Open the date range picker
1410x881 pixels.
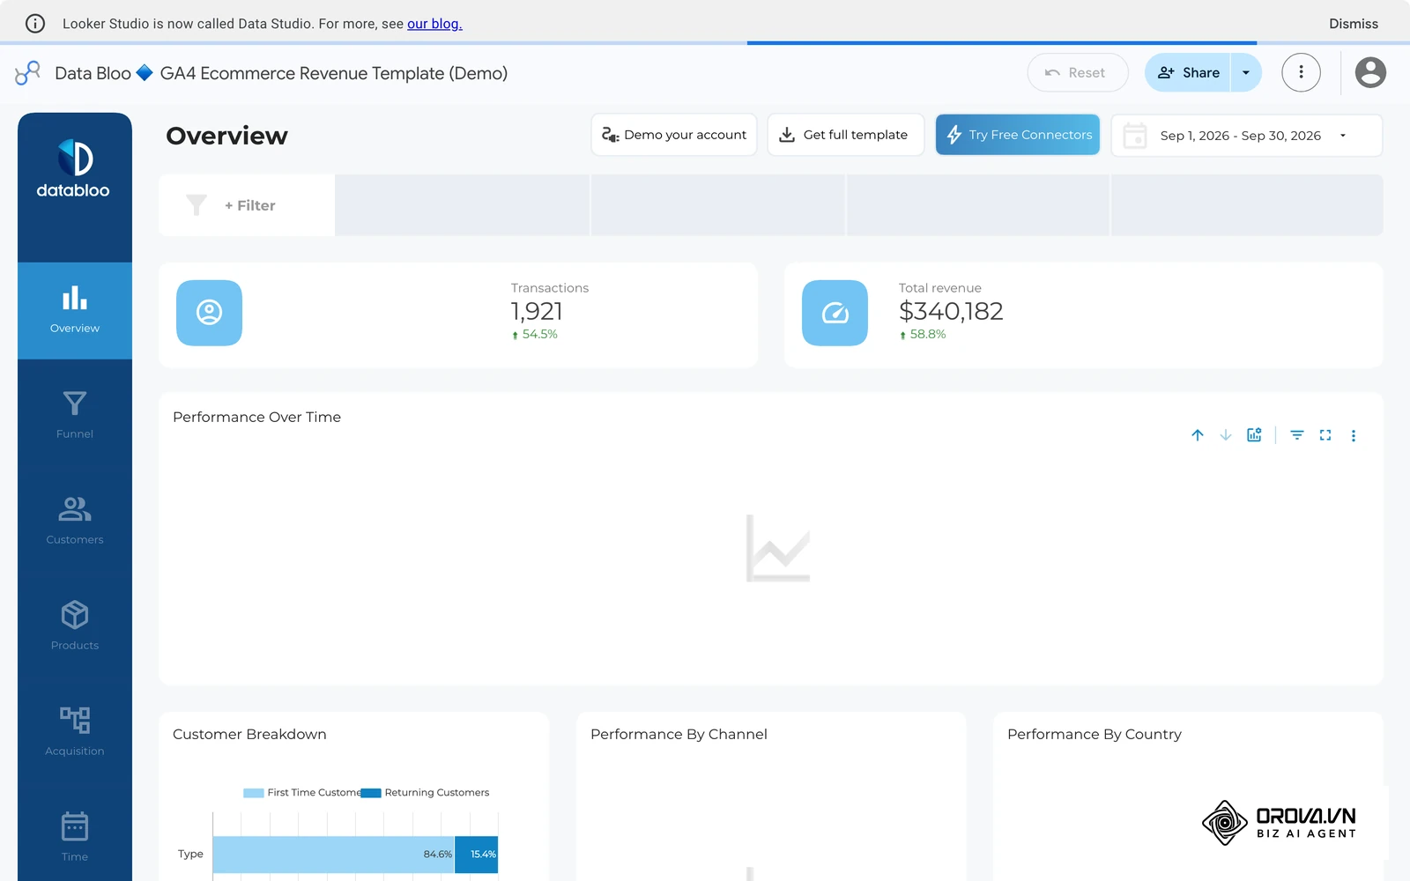pyautogui.click(x=1247, y=136)
